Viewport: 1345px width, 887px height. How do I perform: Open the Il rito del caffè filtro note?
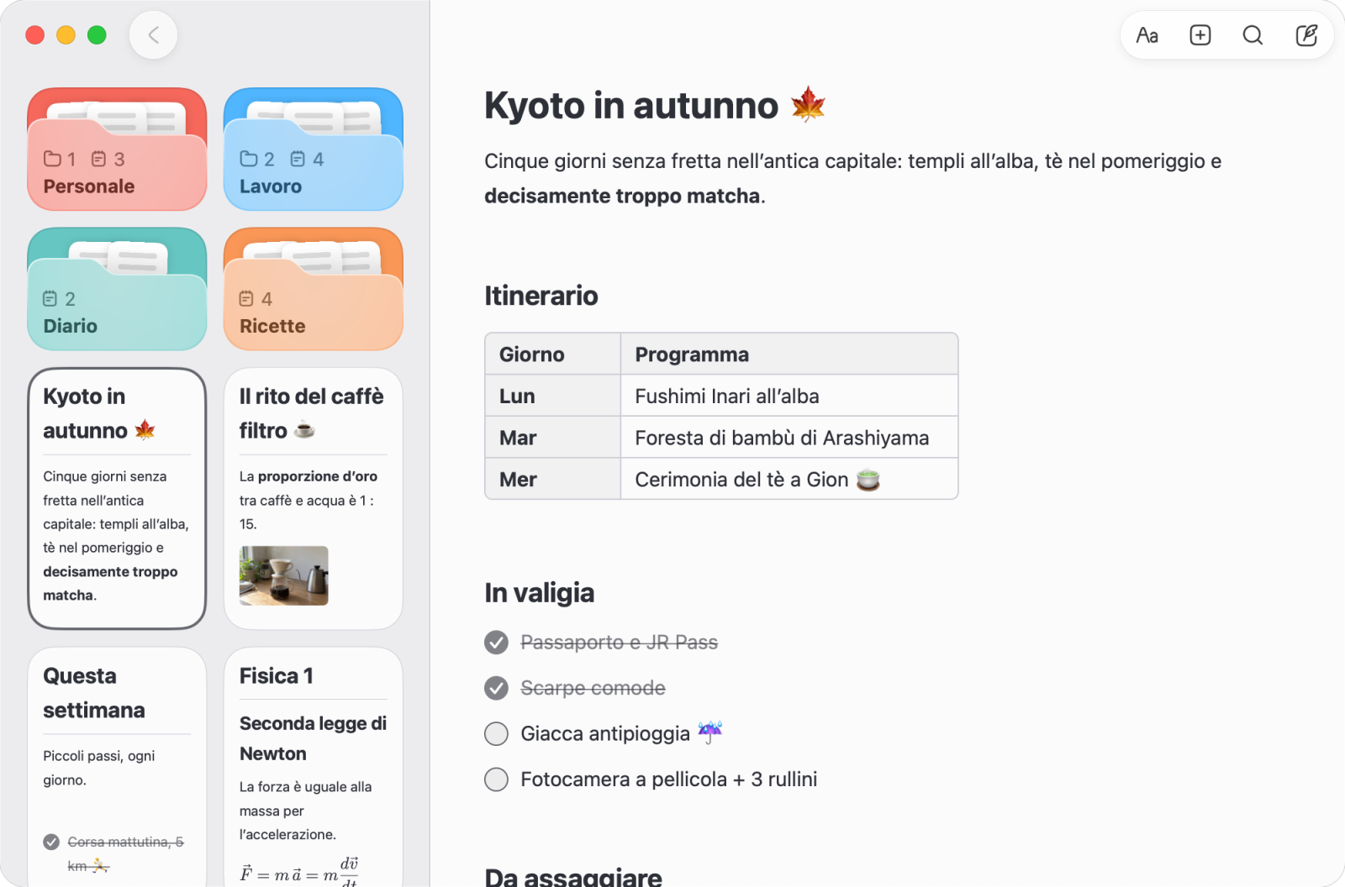point(313,498)
